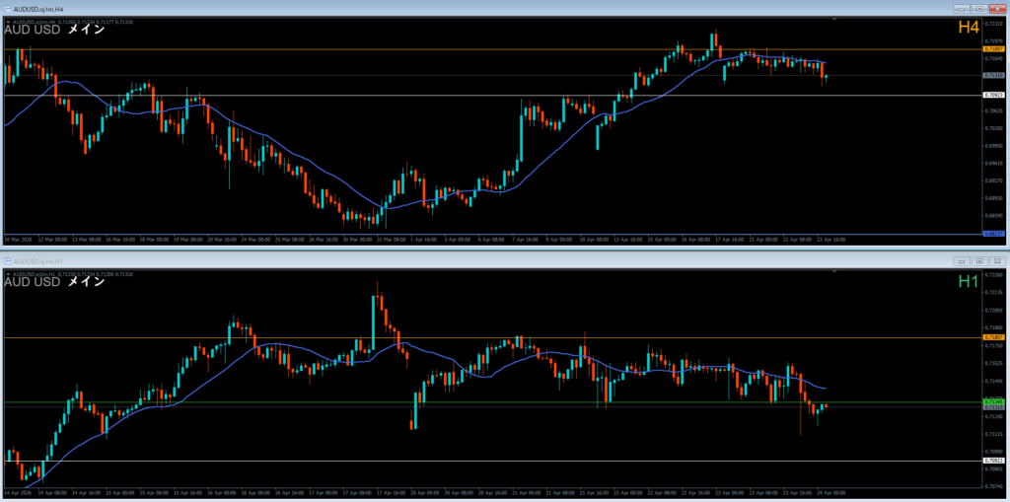Click the H4 chart window document icon
Image resolution: width=1010 pixels, height=502 pixels.
click(8, 9)
